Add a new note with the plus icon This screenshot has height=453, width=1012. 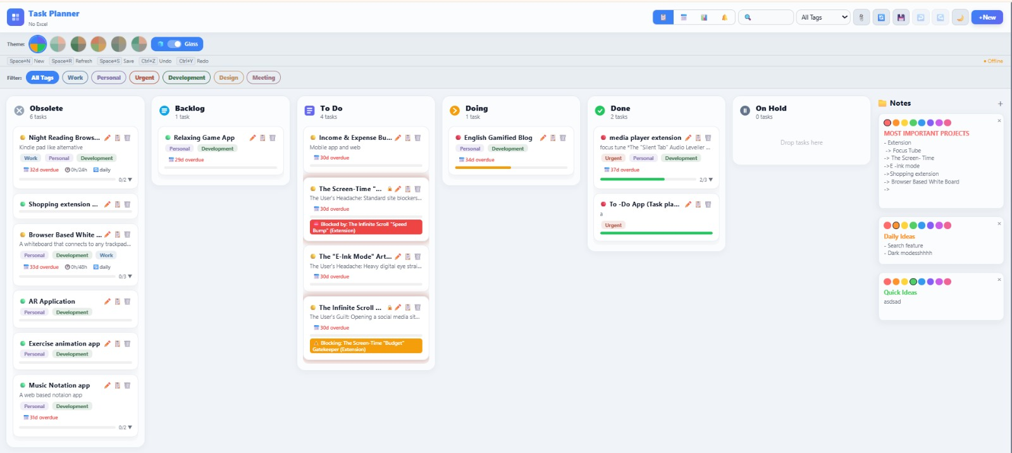point(1000,104)
